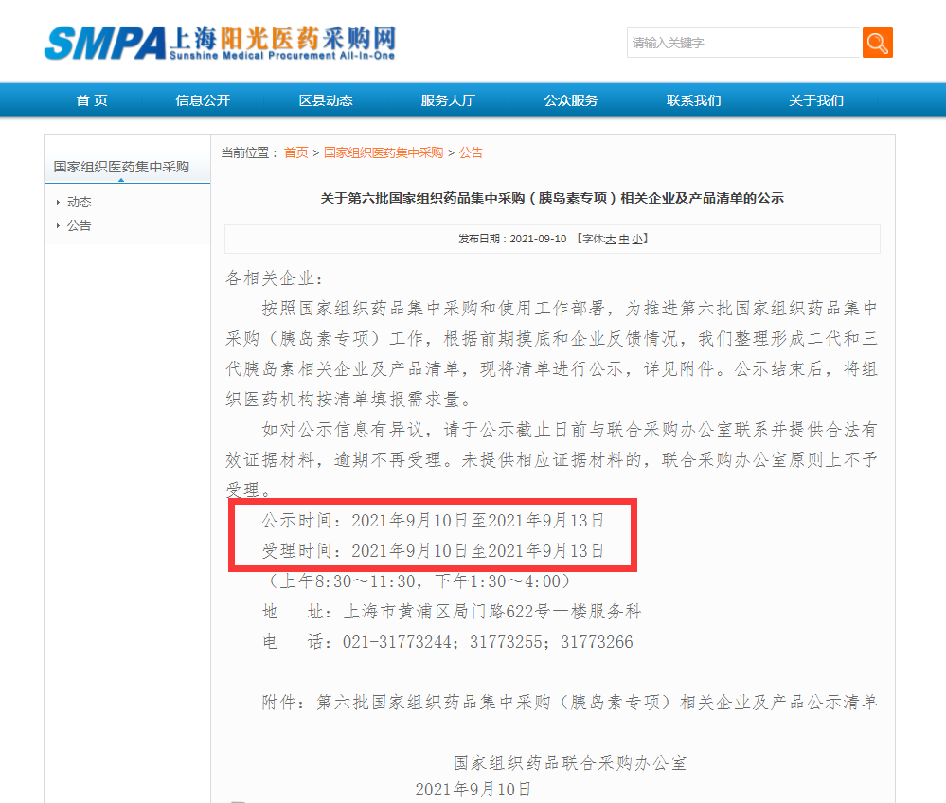Click the 公告 breadcrumb link
Viewport: 946px width, 803px height.
(472, 152)
